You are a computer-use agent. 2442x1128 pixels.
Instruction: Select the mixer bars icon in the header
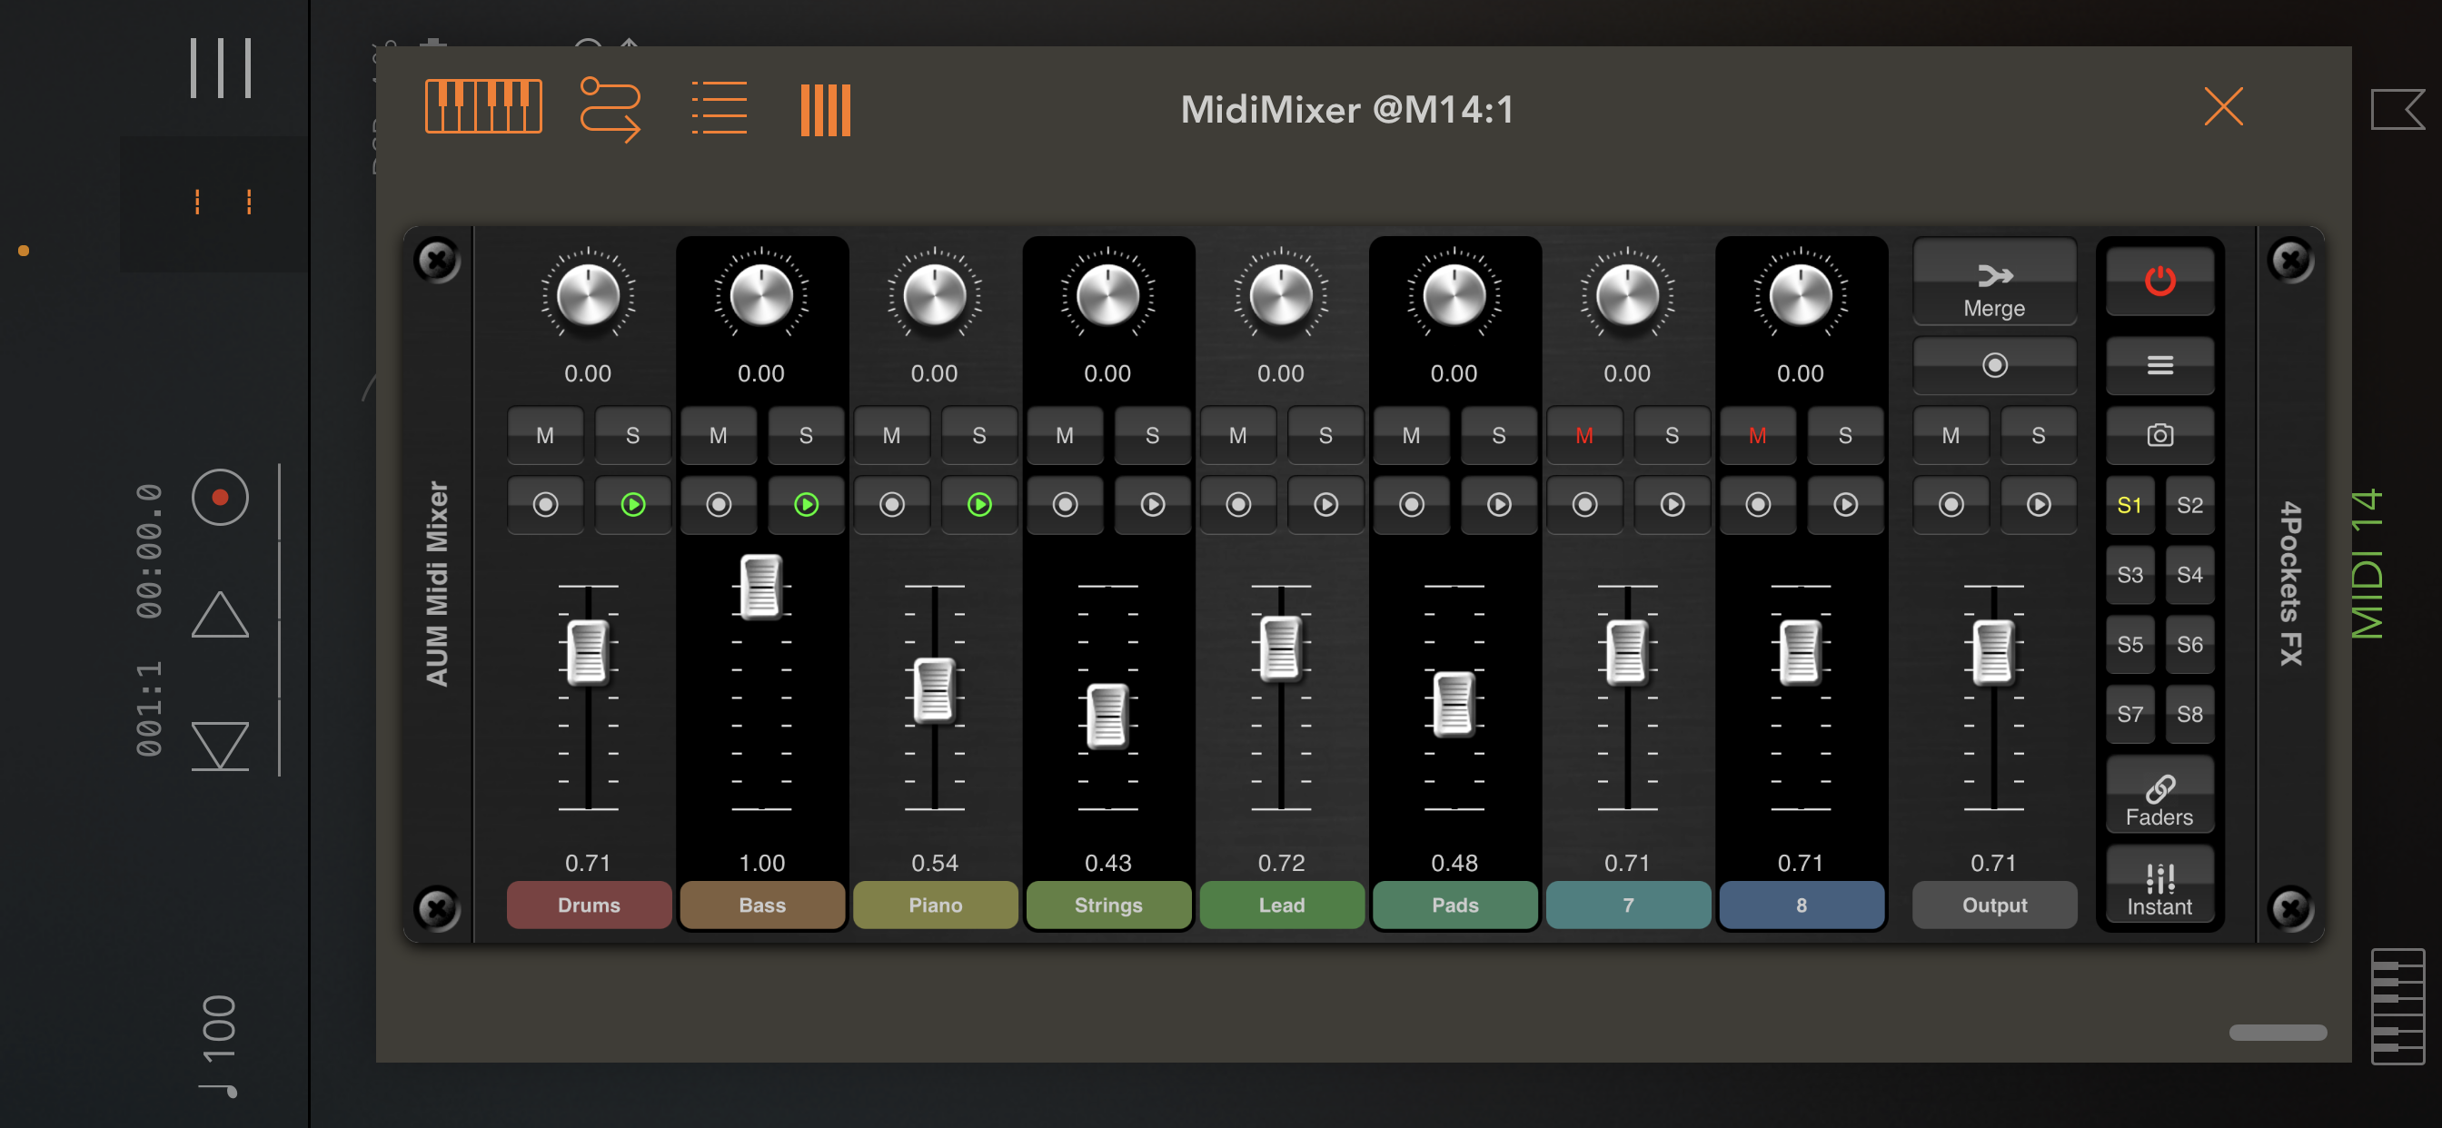click(x=826, y=110)
